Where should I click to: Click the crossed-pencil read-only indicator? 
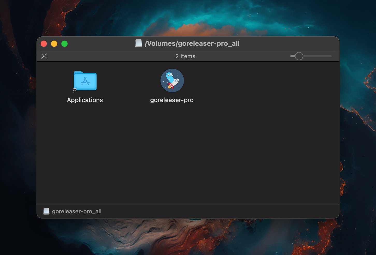[x=44, y=56]
